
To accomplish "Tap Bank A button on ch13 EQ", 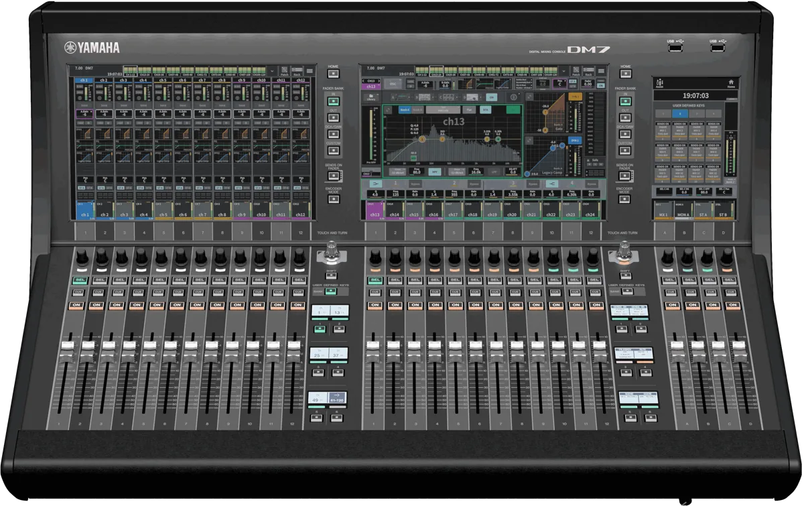I will (405, 110).
